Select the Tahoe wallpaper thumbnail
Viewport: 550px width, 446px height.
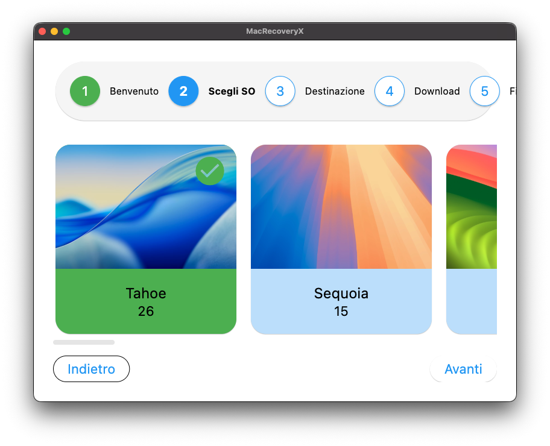click(x=146, y=207)
